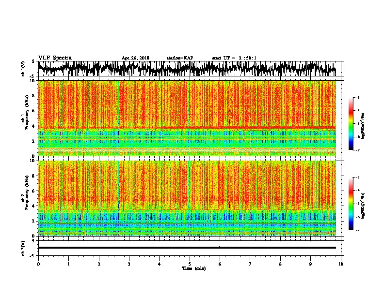The image size is (384, 296).
Task: Click the '8' tick on time axis
Action: 280,264
